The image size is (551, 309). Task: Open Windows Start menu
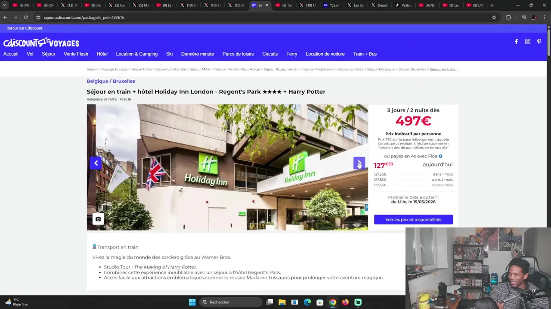point(192,302)
